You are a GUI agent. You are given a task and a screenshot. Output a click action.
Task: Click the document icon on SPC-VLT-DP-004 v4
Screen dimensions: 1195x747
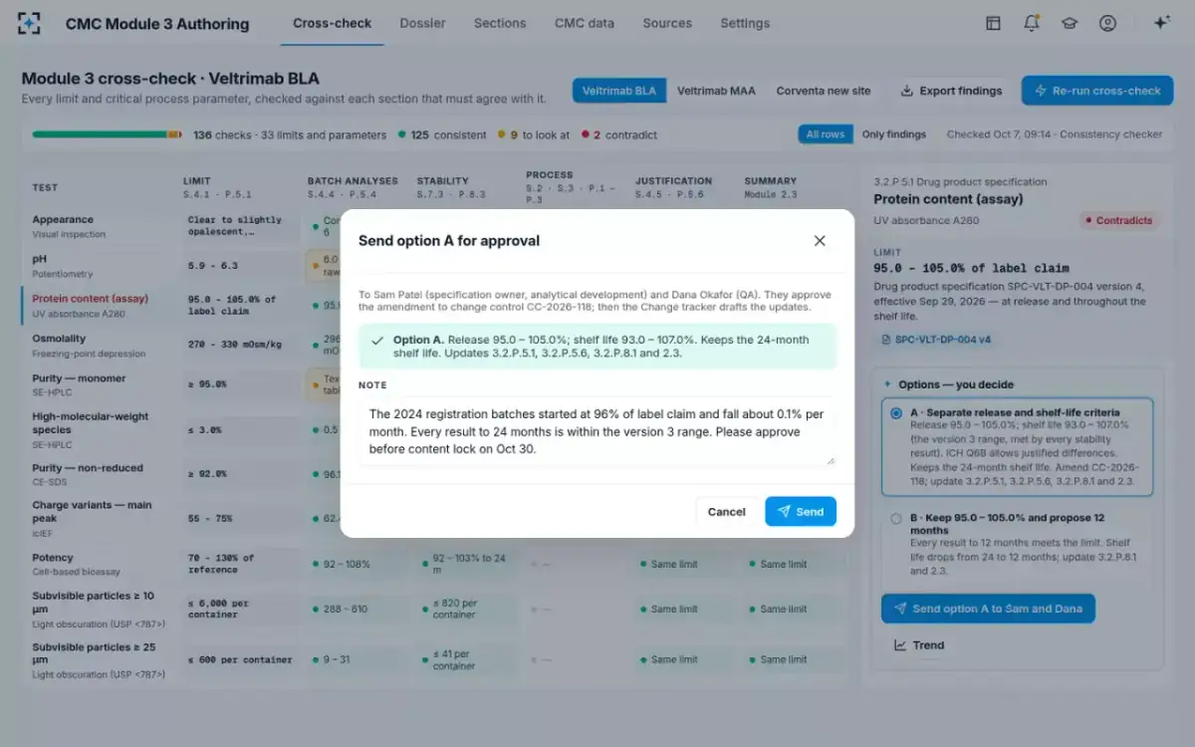[886, 340]
